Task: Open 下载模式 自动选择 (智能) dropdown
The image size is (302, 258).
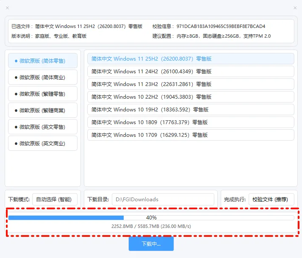Action: click(55, 200)
